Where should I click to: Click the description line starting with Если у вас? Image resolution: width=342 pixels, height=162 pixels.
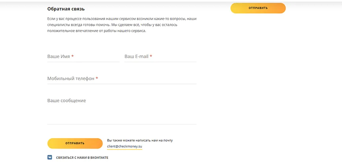pyautogui.click(x=121, y=19)
